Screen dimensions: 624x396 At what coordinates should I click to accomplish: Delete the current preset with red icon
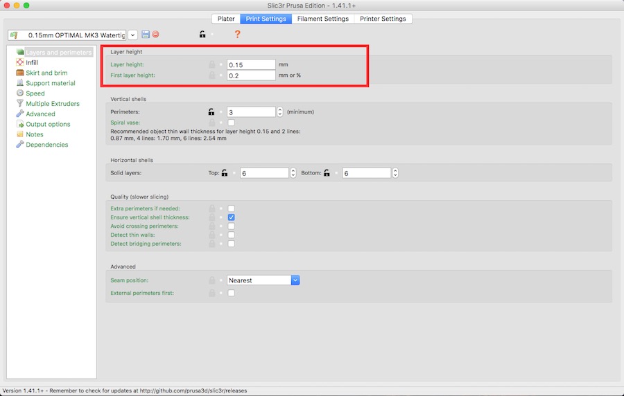click(x=155, y=35)
